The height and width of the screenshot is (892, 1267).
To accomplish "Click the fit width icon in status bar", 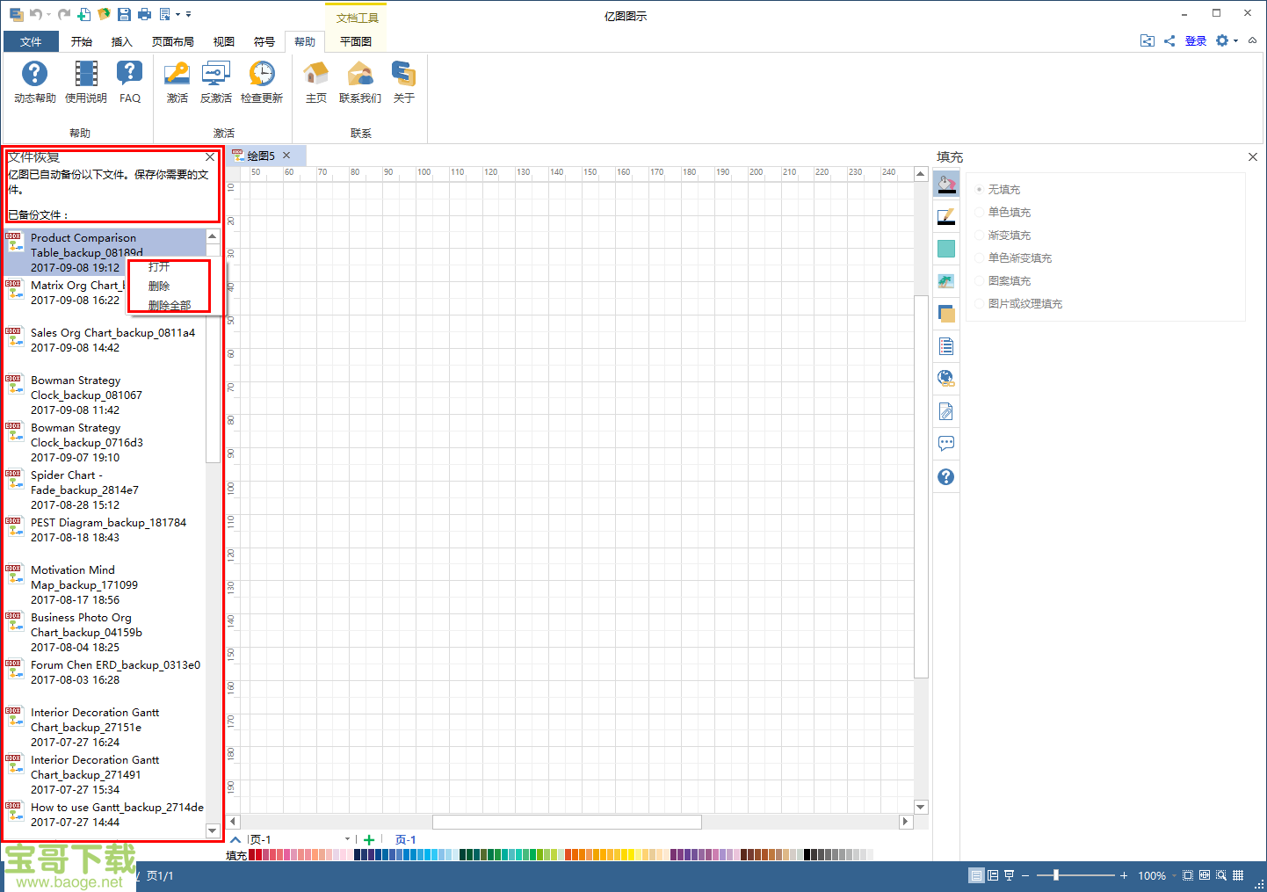I will [1205, 875].
